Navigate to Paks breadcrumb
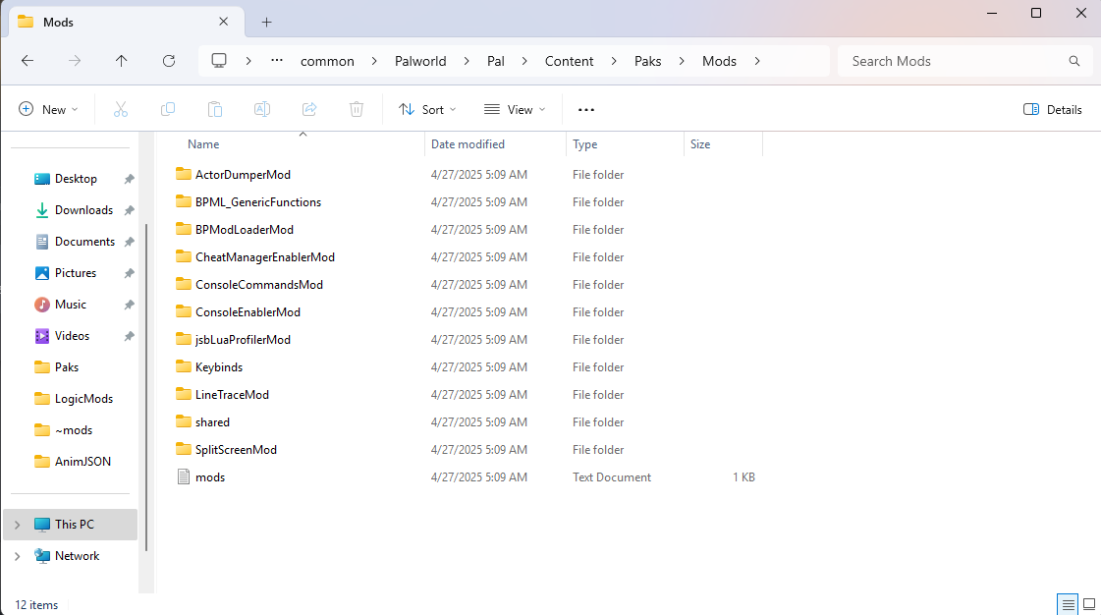The height and width of the screenshot is (615, 1101). click(647, 61)
